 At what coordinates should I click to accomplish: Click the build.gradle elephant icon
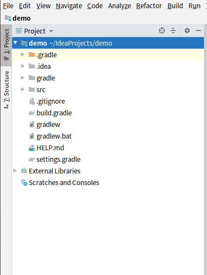coord(32,113)
